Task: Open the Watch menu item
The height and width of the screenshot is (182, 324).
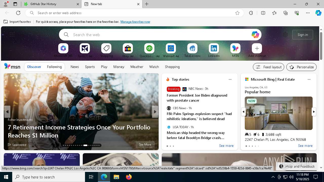Action: pyautogui.click(x=154, y=67)
